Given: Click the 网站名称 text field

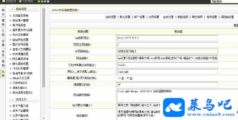Looking at the screenshot, I should click(167, 58).
